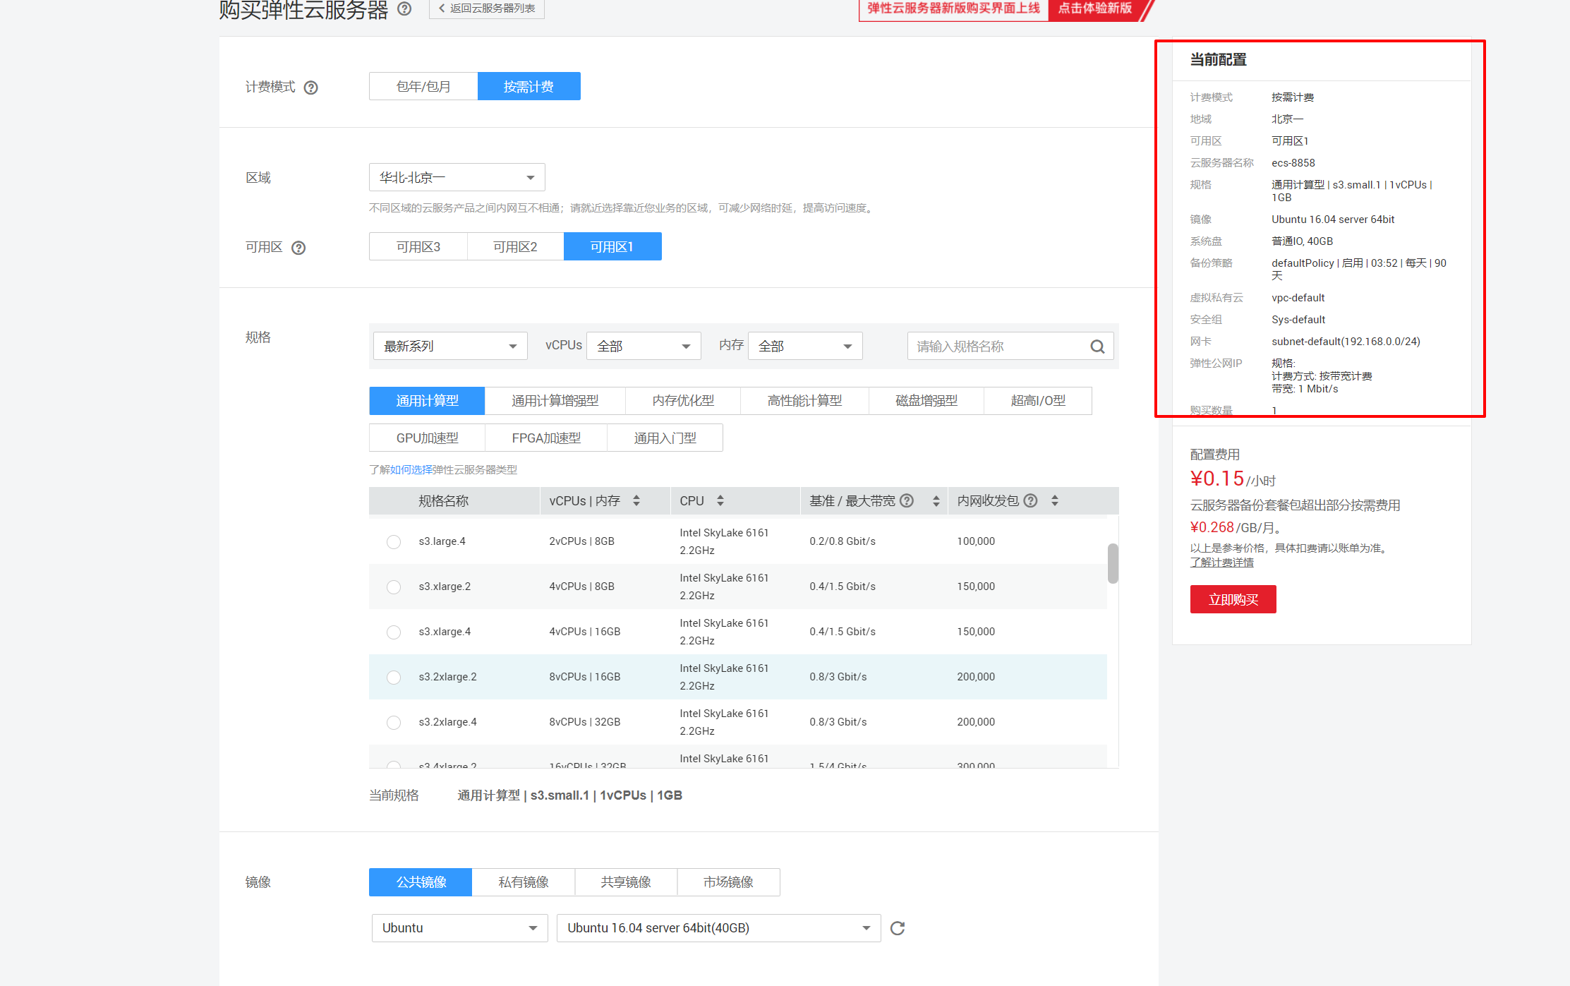Click refresh icon next to image dropdown

(x=898, y=928)
